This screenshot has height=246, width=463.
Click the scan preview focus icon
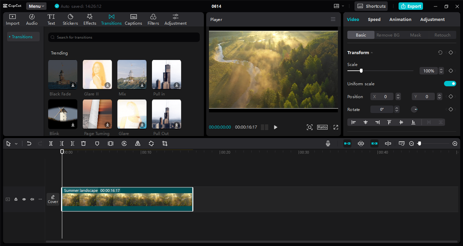pyautogui.click(x=309, y=127)
